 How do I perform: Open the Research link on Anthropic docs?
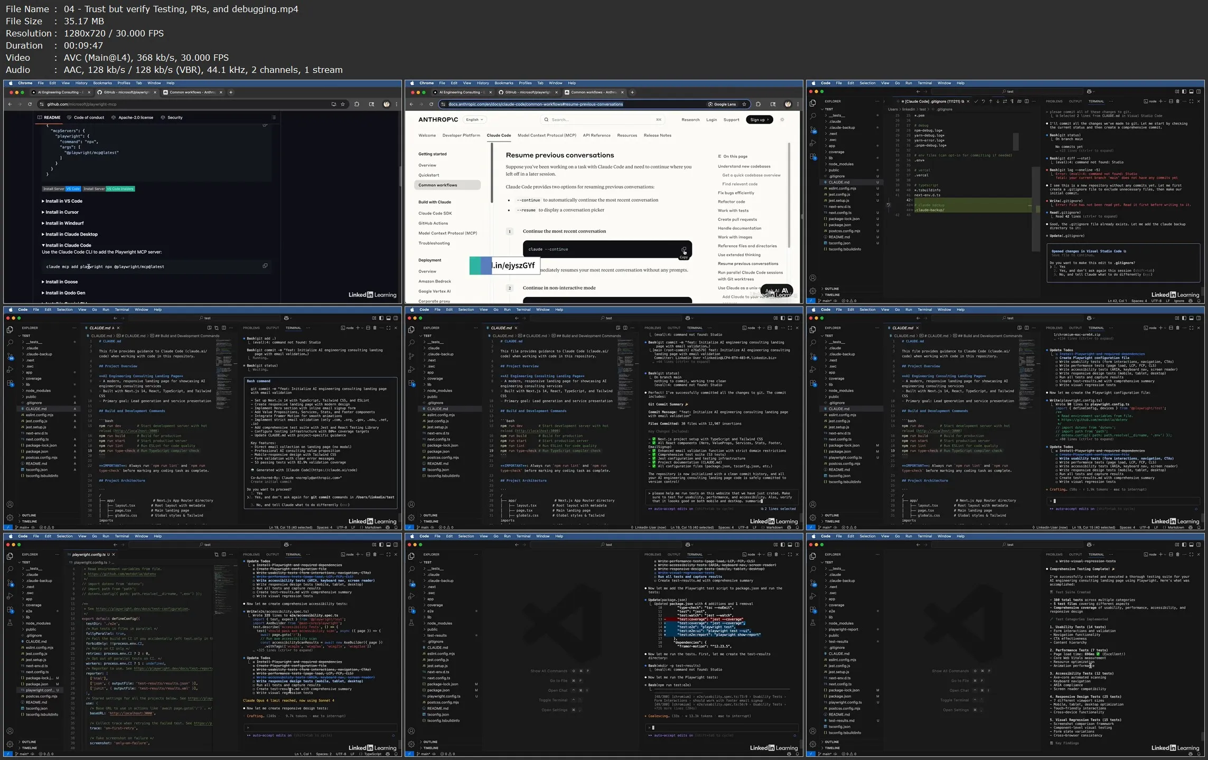click(690, 119)
